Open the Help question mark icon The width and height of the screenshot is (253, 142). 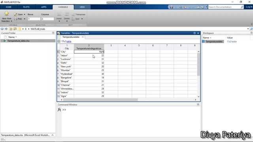203,7
